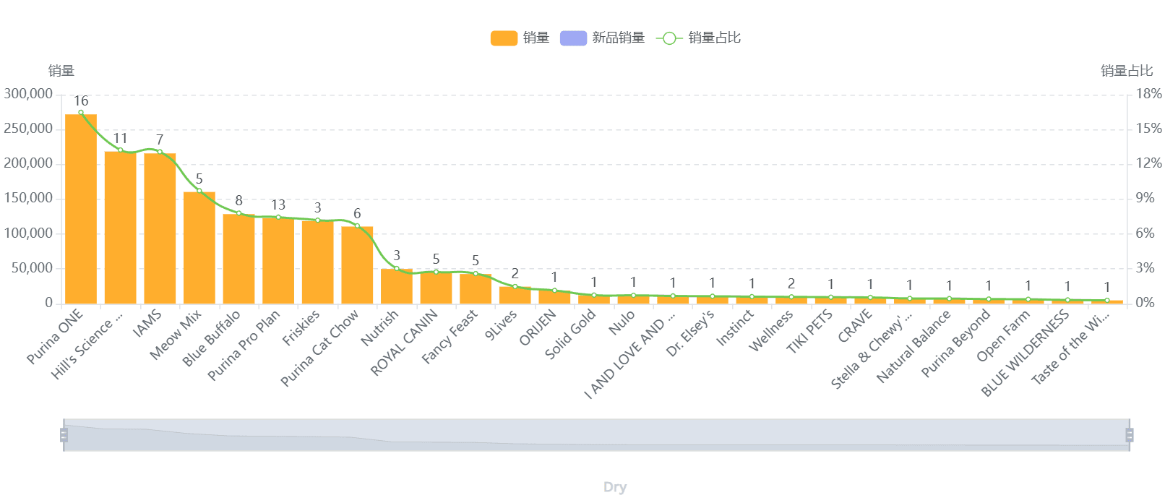Viewport: 1165px width, 503px height.
Task: Click the ROYAL CANIN axis label
Action: point(405,343)
